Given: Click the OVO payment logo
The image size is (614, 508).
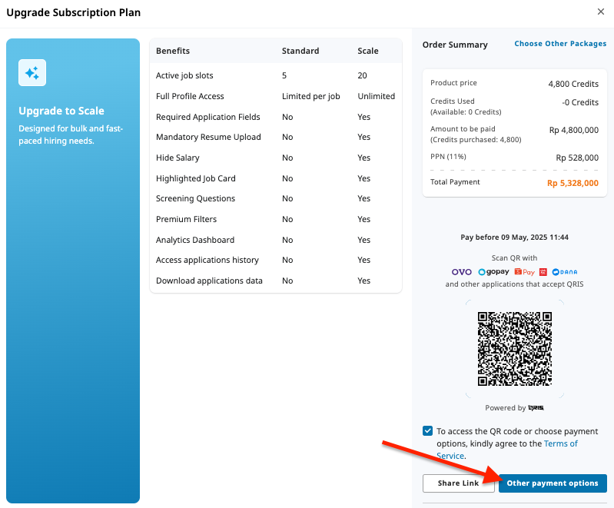Looking at the screenshot, I should 462,272.
